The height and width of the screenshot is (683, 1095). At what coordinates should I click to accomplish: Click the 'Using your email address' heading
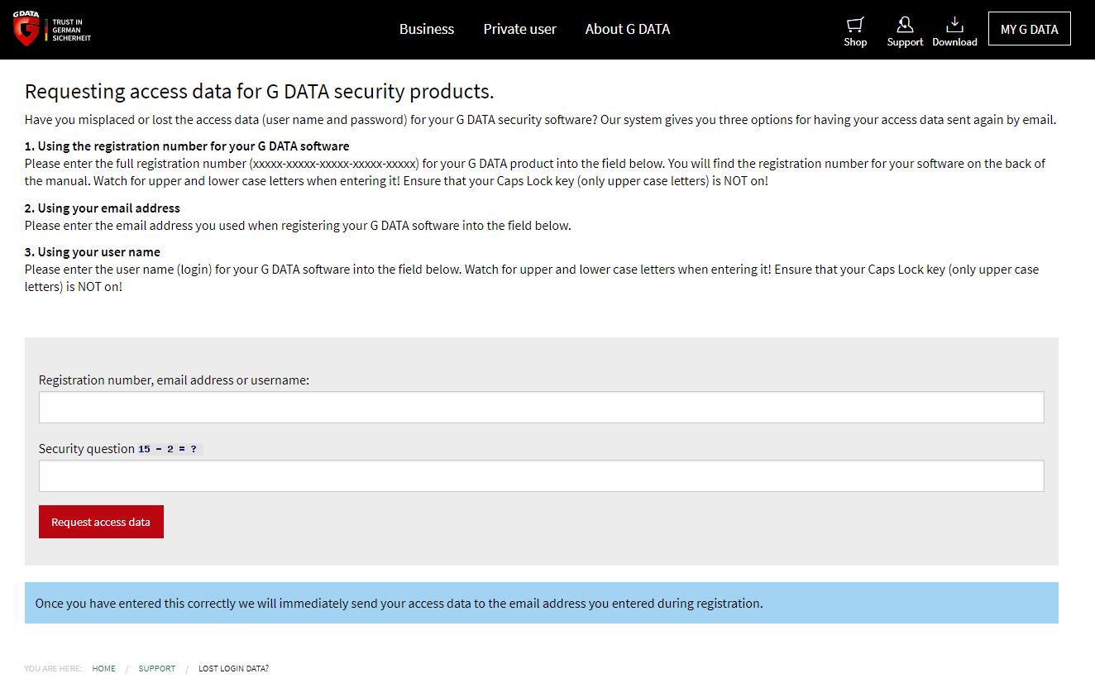[103, 208]
